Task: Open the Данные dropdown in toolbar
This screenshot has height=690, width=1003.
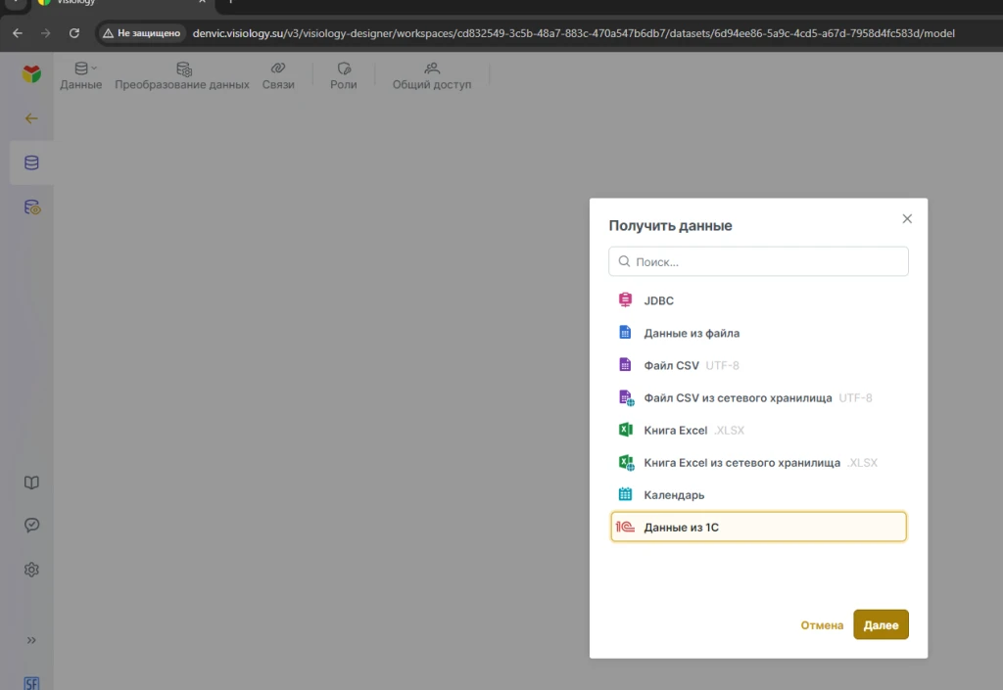Action: 81,75
